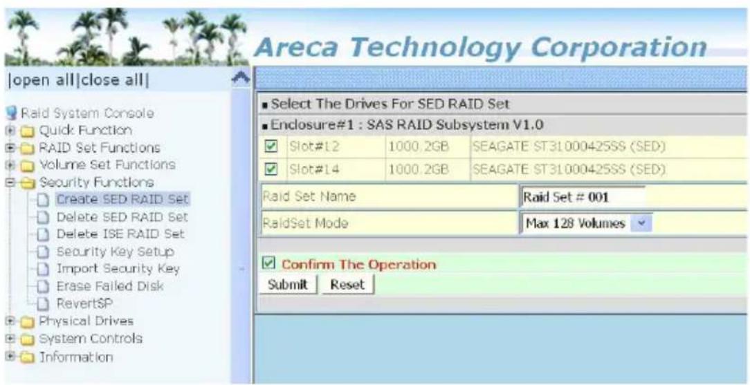Open Delete ISE RAID Set page
The image size is (750, 385).
pyautogui.click(x=120, y=234)
